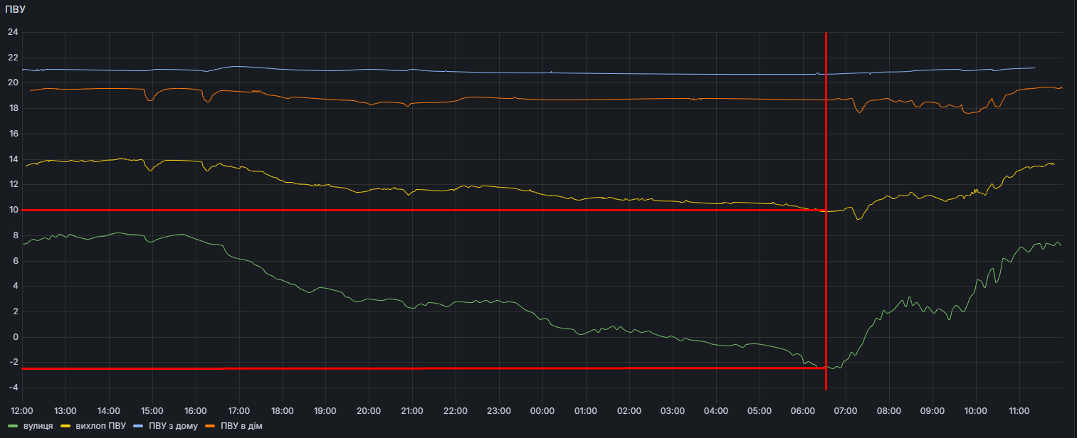Click the 18:00 time axis label
This screenshot has height=438, width=1077.
283,411
